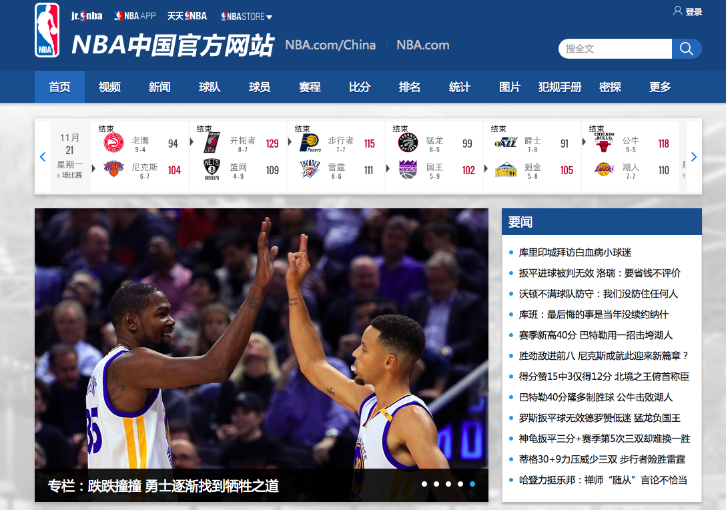Screen dimensions: 726x510
Task: Open the 统计 stats menu
Action: coord(460,87)
